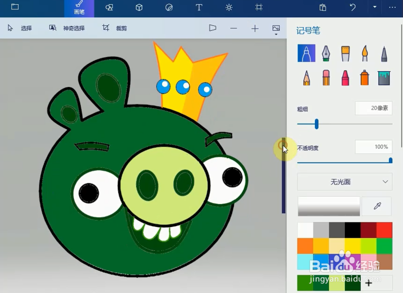Choose the black color swatch

[x=352, y=230]
